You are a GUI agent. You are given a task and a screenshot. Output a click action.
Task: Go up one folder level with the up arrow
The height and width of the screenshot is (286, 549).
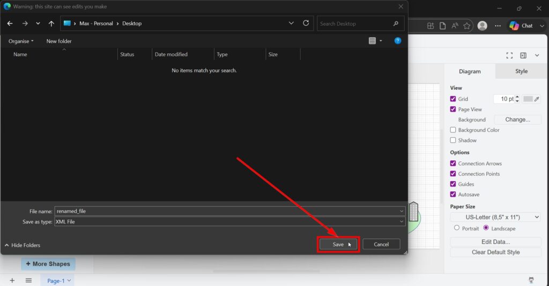coord(51,24)
